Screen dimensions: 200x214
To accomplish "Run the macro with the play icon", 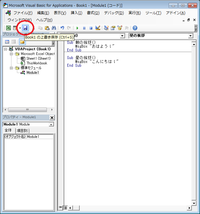I will 77,28.
